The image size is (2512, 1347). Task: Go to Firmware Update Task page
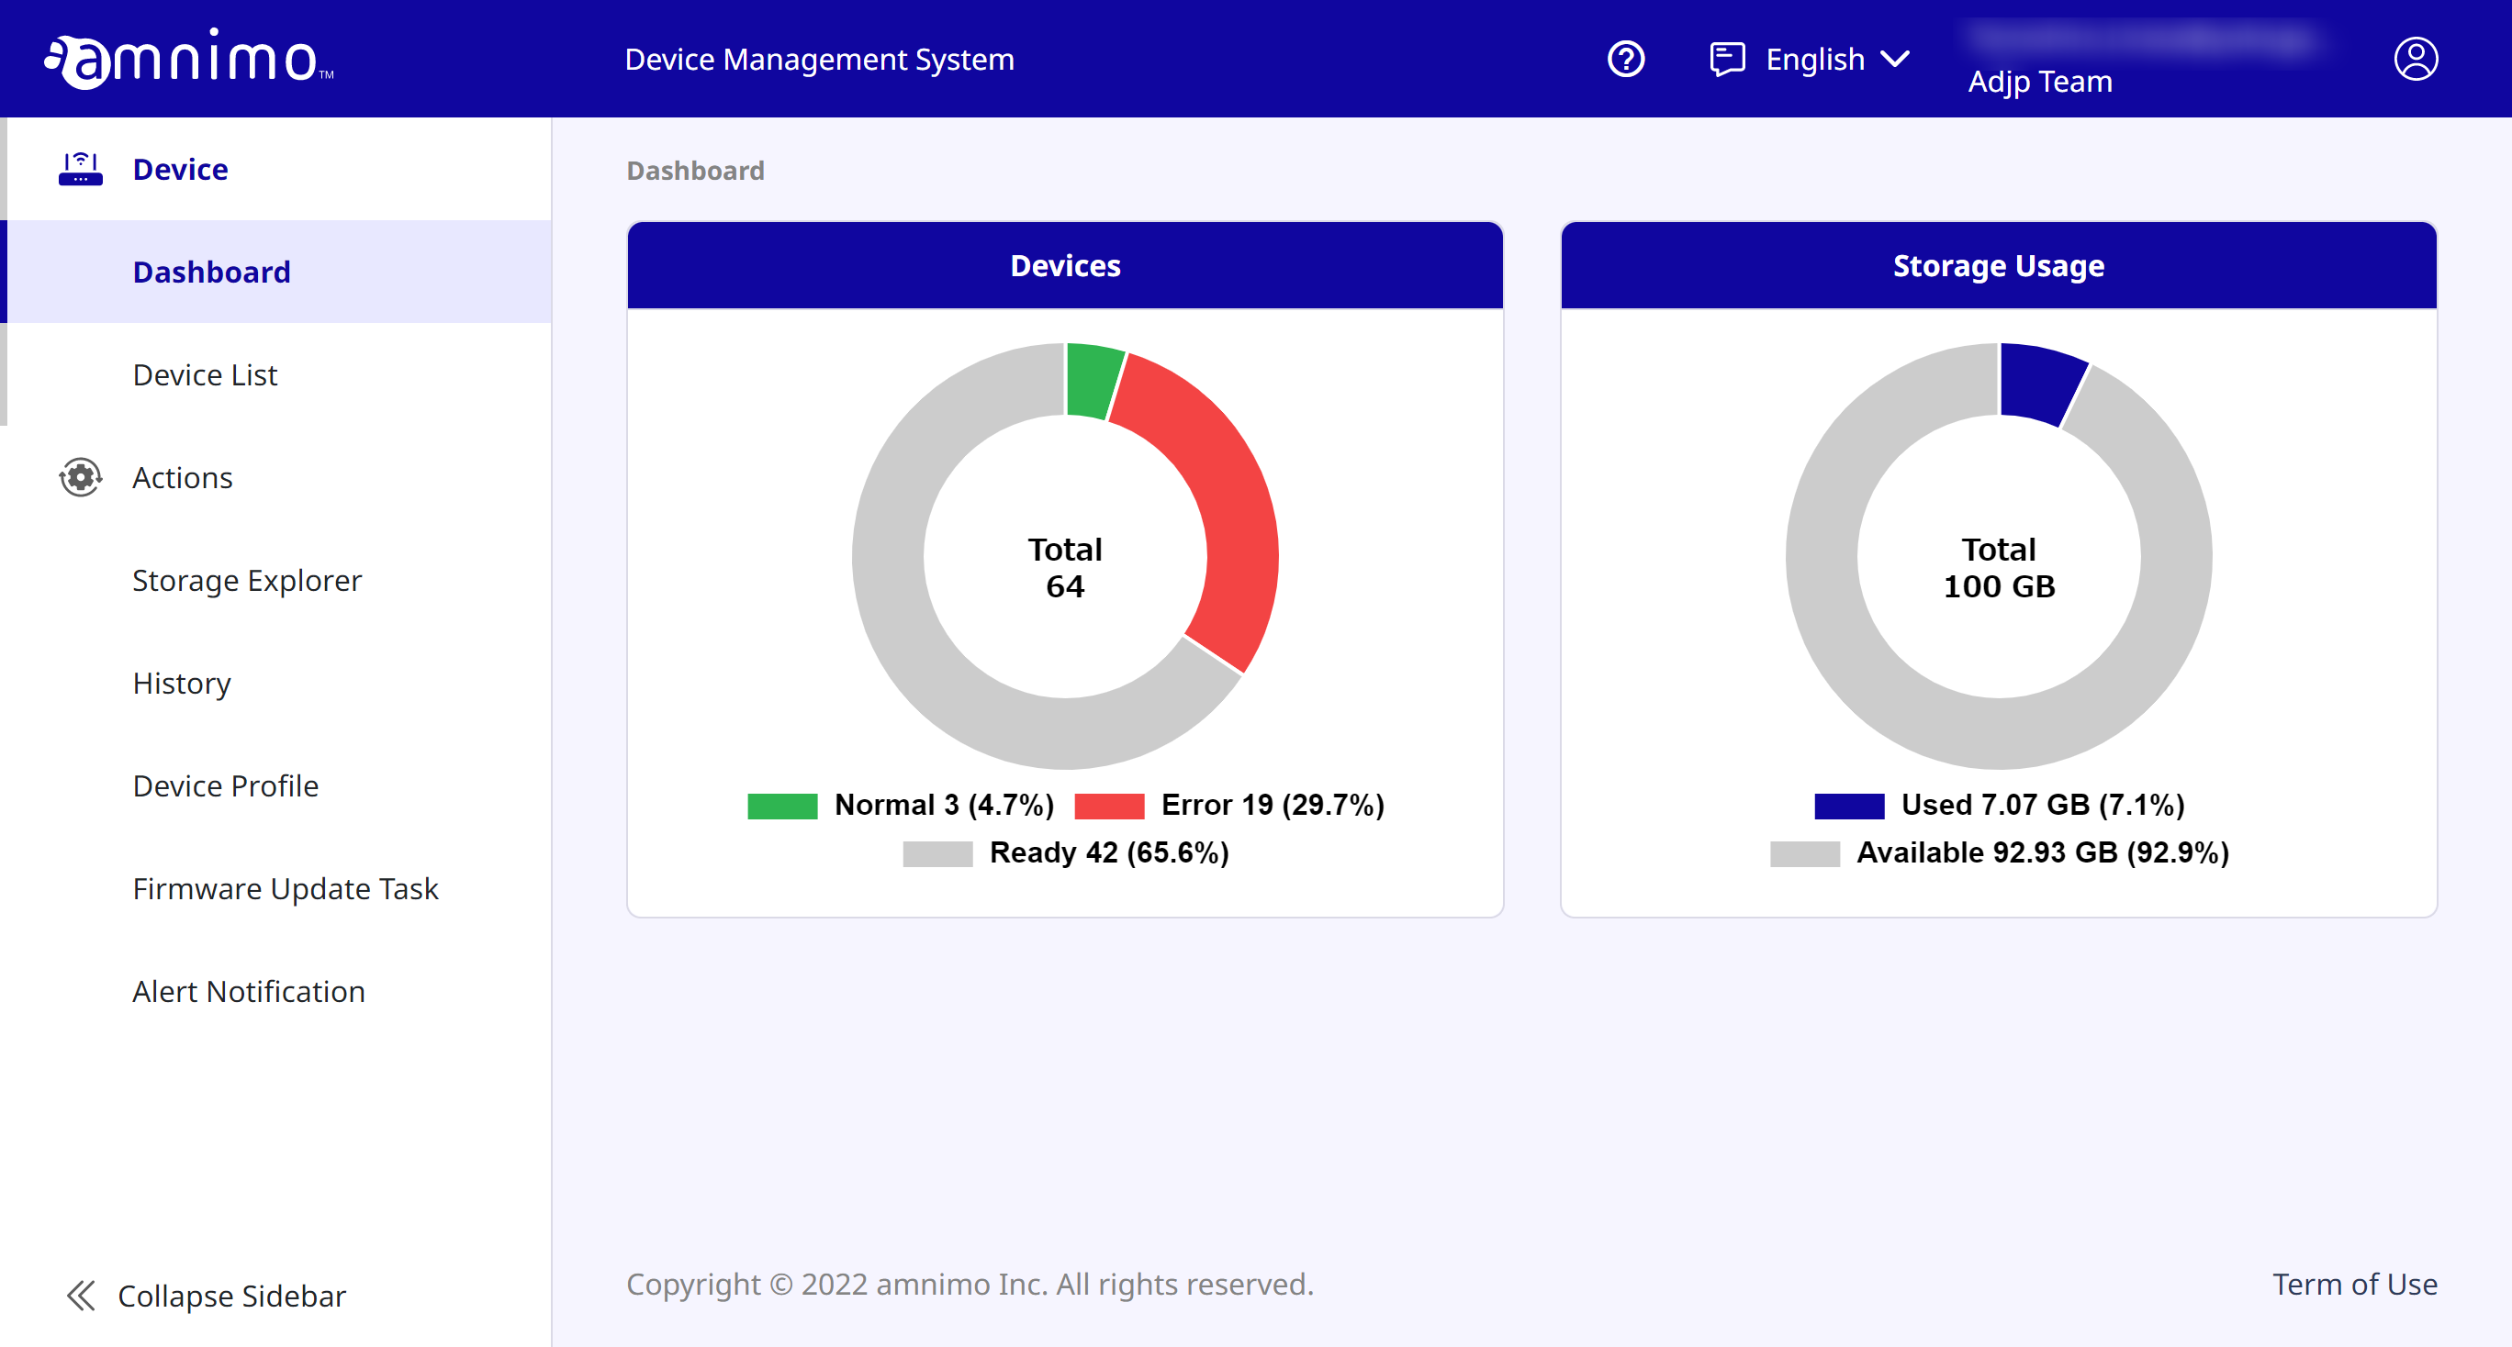[285, 889]
